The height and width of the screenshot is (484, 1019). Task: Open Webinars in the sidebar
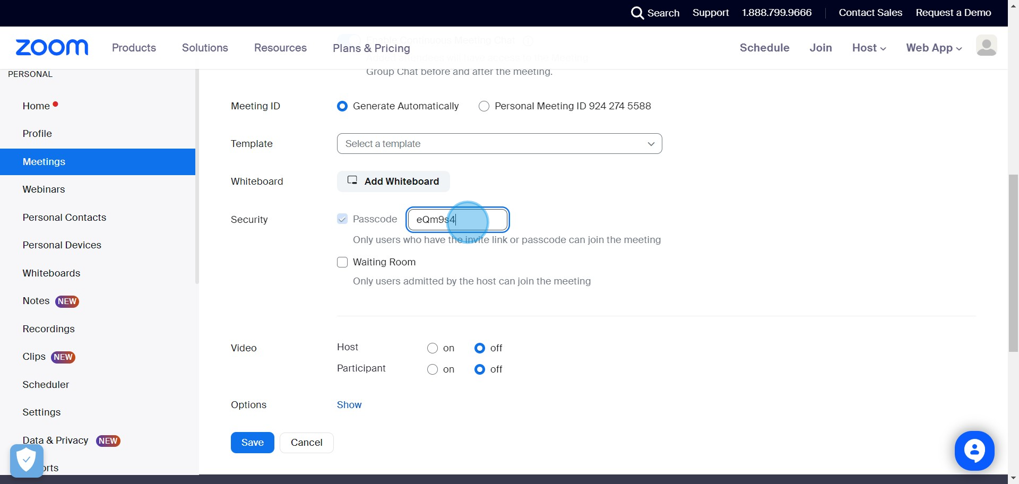[44, 189]
